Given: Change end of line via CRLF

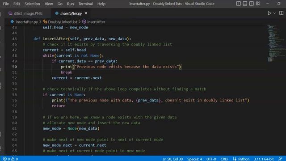Looking at the screenshot, I should click(224, 159).
